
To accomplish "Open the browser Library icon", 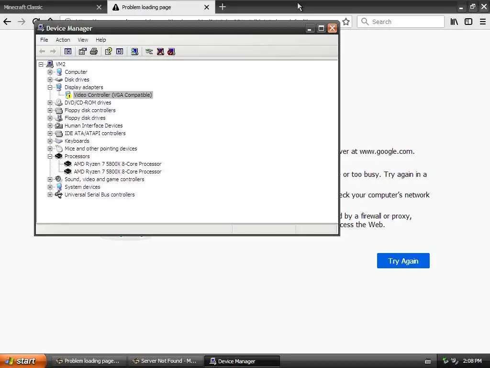I will click(454, 22).
